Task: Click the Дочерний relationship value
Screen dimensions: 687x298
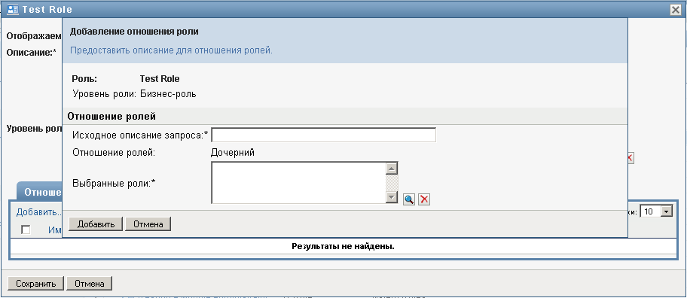Action: tap(233, 153)
